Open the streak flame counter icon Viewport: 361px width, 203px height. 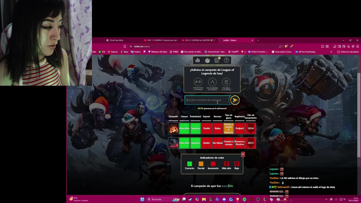point(207,60)
